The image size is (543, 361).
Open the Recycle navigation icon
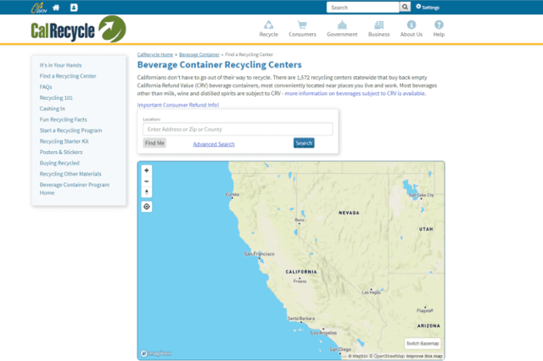tap(268, 29)
